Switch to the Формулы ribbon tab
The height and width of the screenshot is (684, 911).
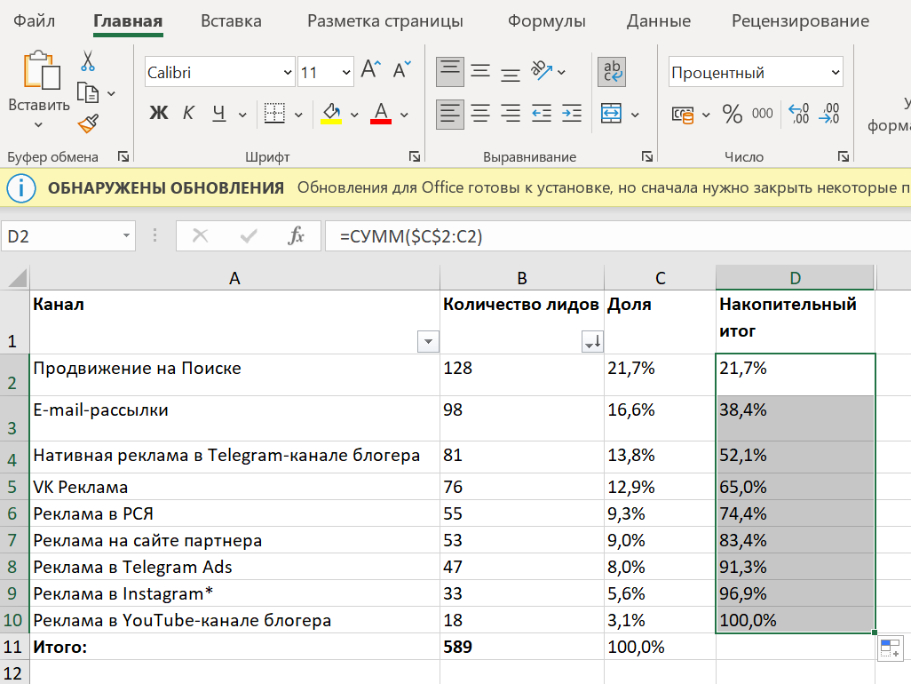click(547, 19)
